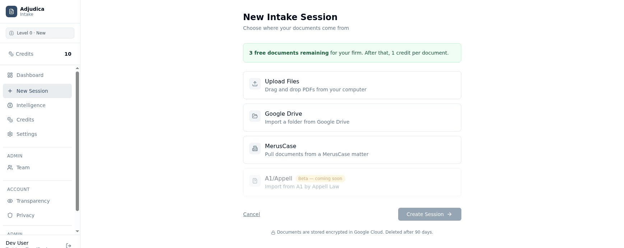This screenshot has width=624, height=248.
Task: Select New Session in sidebar
Action: point(37,91)
